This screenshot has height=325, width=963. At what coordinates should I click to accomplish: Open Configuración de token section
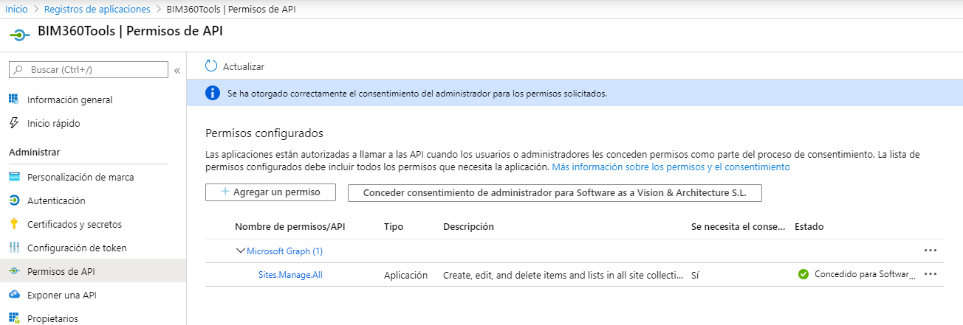77,248
